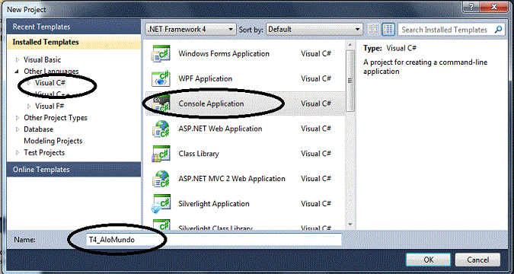Select Other Languages in the template tree
This screenshot has width=514, height=274.
(51, 71)
